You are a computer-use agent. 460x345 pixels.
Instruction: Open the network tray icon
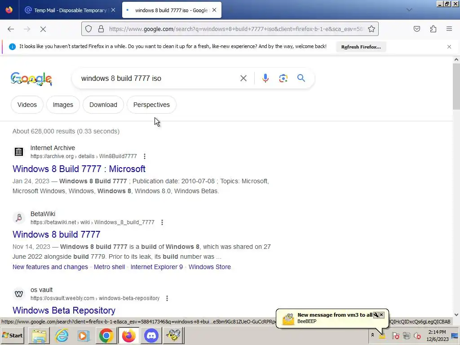click(406, 335)
